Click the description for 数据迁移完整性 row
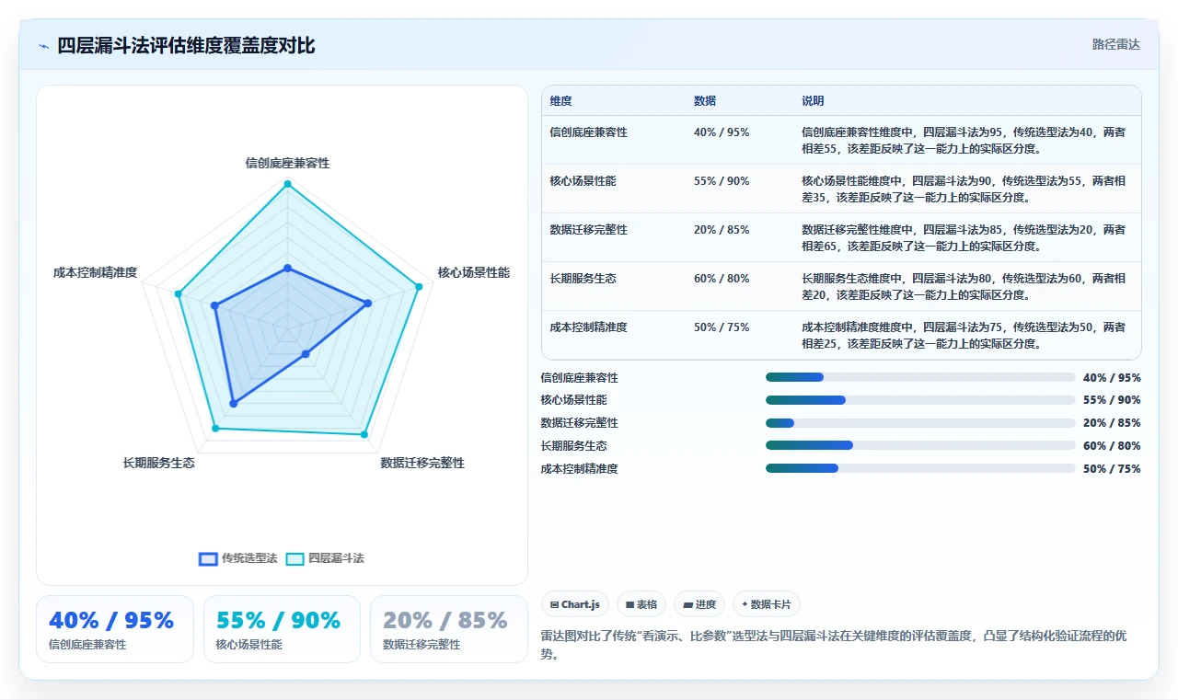This screenshot has height=700, width=1178. 964,238
